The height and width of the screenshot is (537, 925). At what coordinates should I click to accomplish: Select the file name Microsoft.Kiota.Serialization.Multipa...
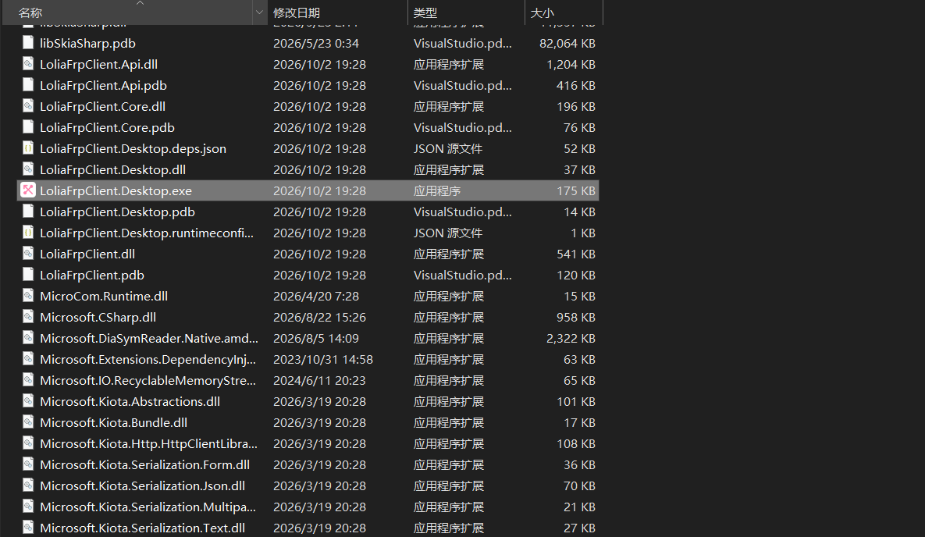[x=148, y=507]
